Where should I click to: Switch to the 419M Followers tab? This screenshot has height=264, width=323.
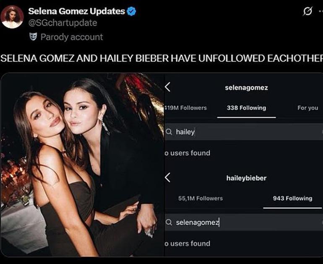(x=186, y=108)
